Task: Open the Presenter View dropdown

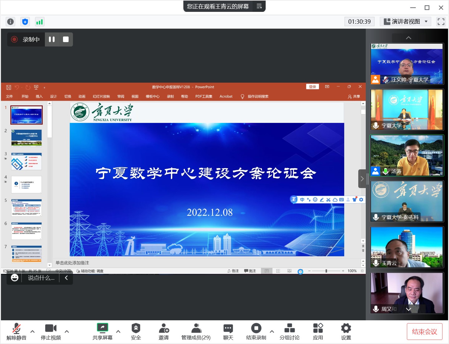Action: 405,22
